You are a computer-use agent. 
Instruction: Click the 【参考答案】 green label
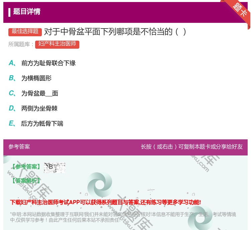pos(26,167)
